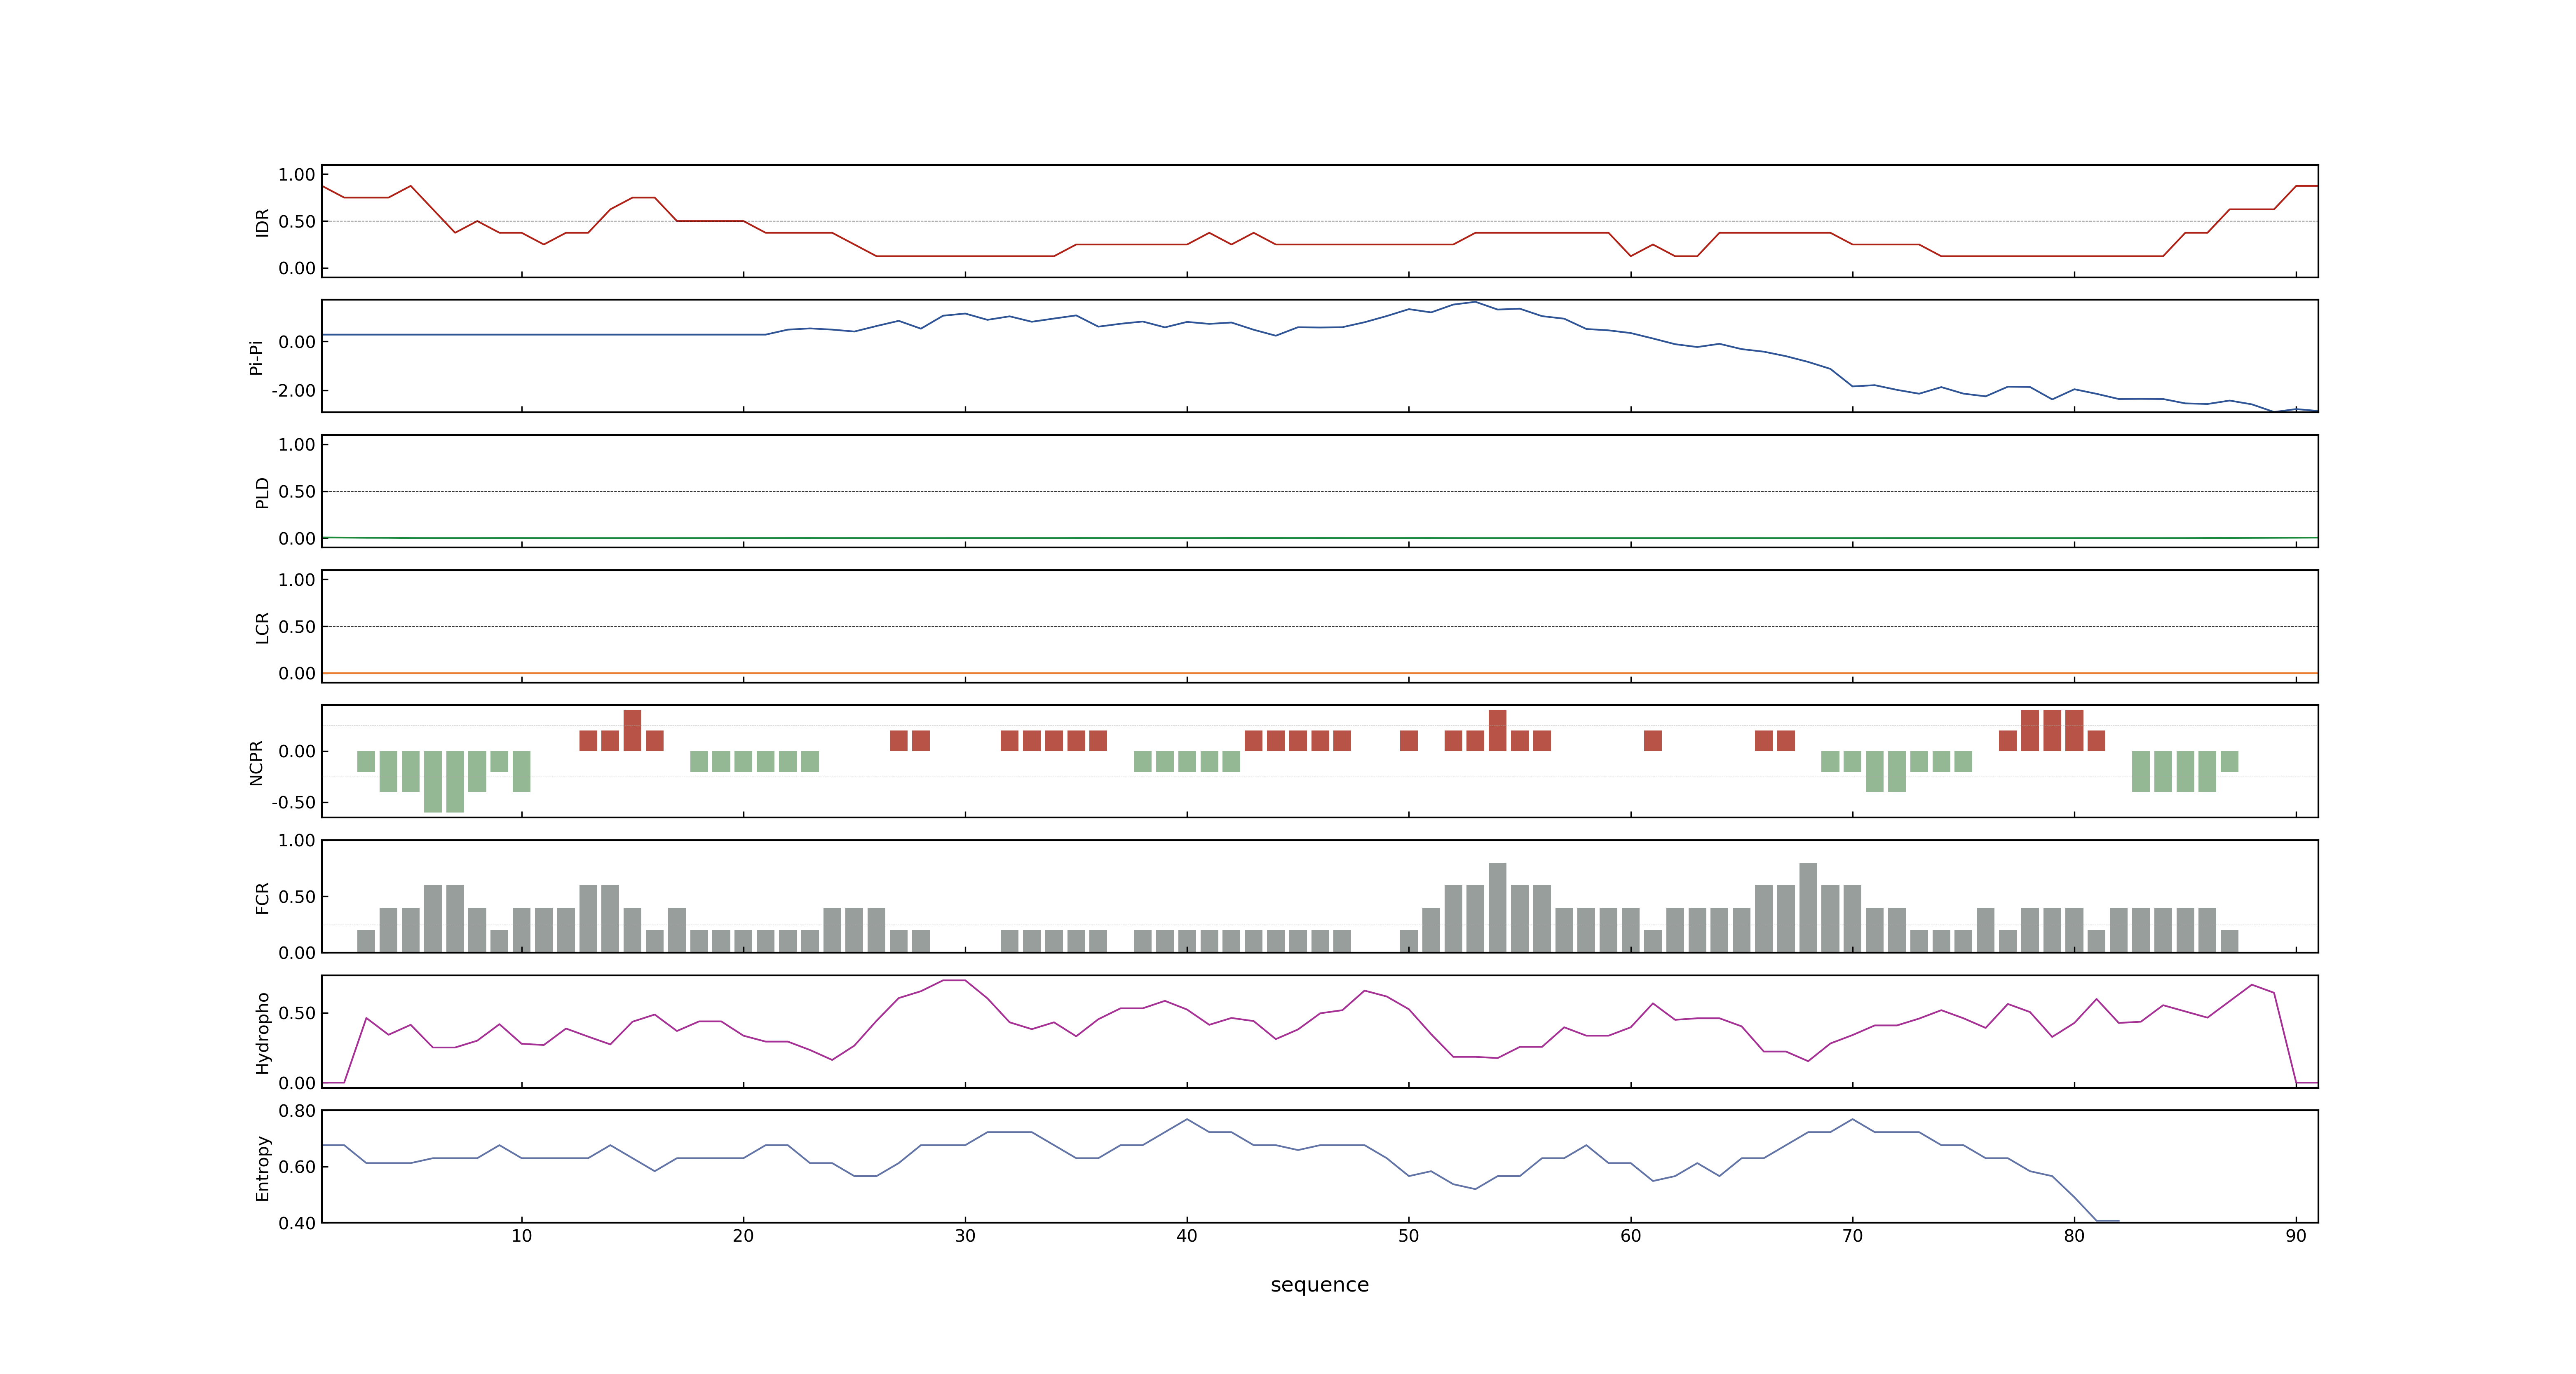Viewport: 2576px width, 1374px height.
Task: Click the tall red NCPR bar at position 54
Action: tap(1497, 731)
